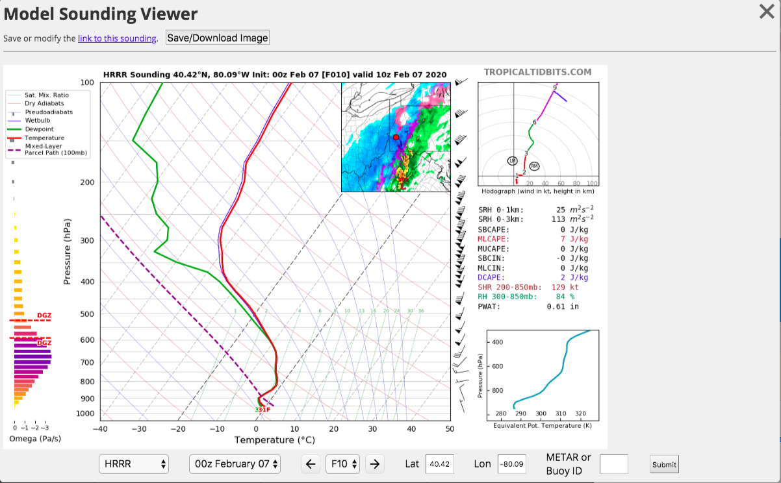Submit the sounding location
This screenshot has height=483, width=781.
(665, 464)
